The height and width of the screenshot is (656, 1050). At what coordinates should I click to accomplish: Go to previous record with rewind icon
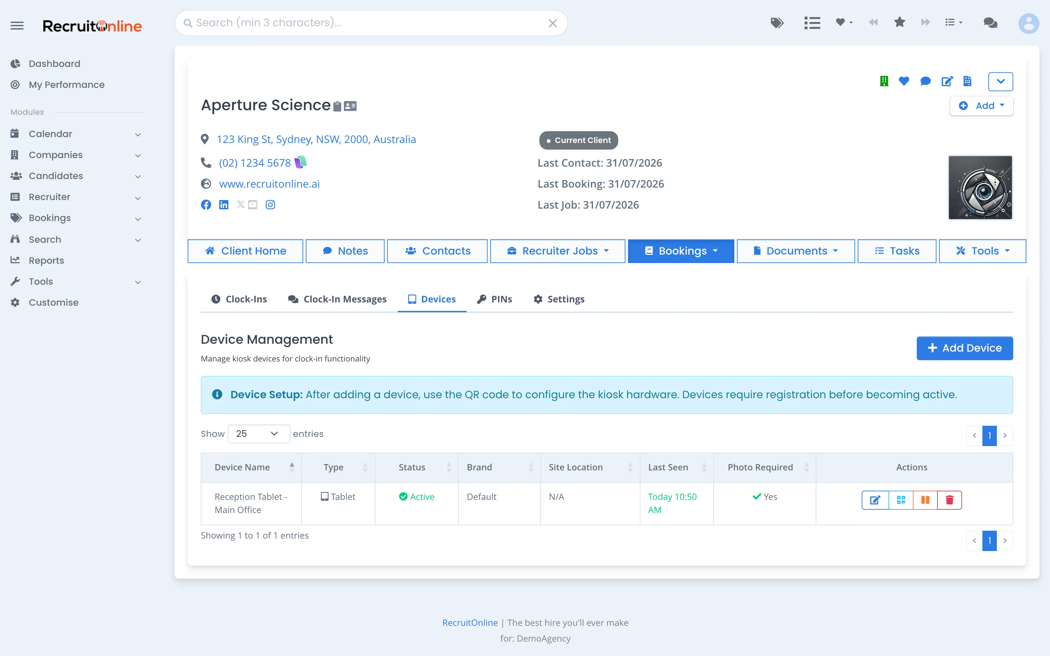coord(873,22)
